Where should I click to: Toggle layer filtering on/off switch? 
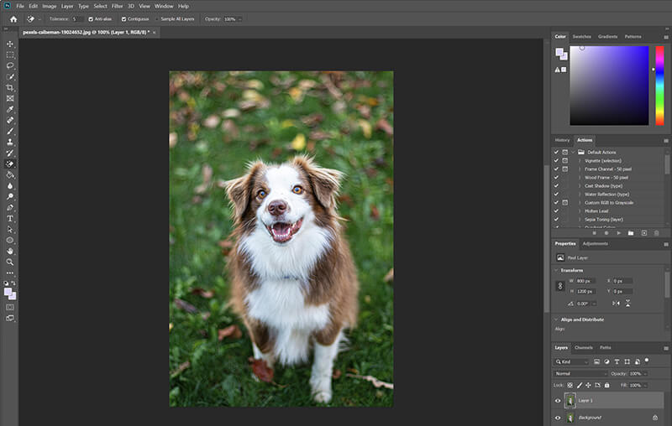pos(647,361)
